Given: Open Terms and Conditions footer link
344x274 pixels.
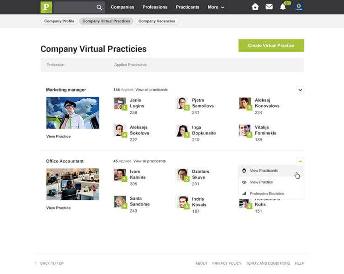Looking at the screenshot, I should pyautogui.click(x=268, y=263).
